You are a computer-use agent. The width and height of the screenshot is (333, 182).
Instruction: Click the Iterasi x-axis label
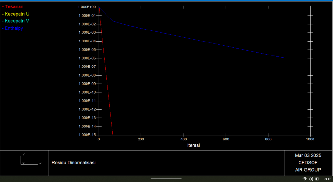193,145
